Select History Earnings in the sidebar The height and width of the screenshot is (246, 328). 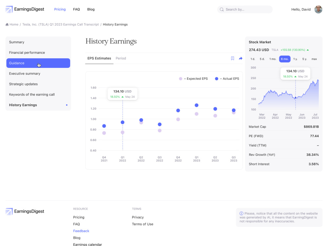pos(38,105)
